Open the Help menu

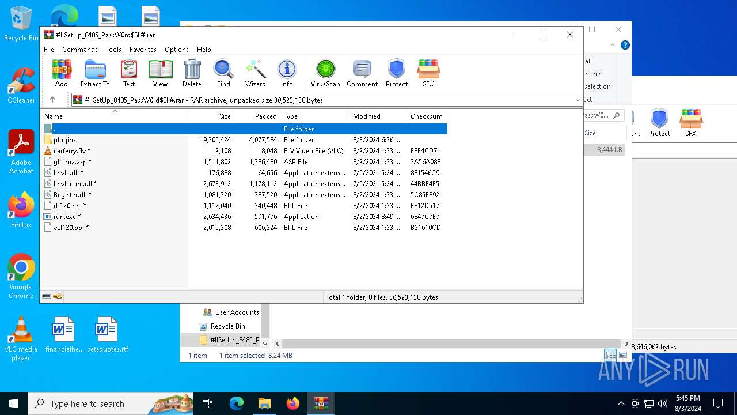click(x=204, y=50)
